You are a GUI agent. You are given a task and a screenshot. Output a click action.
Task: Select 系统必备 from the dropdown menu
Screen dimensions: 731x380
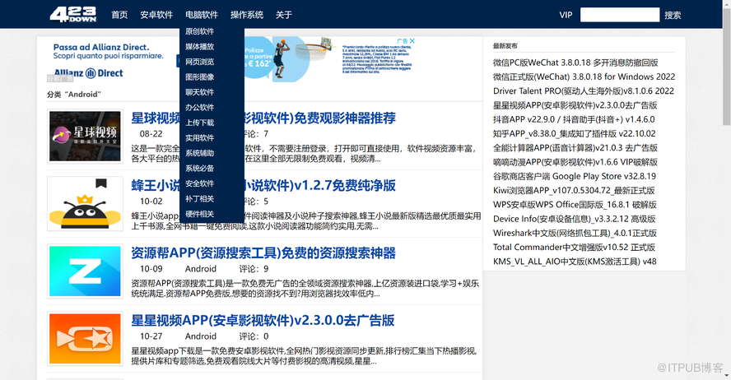[199, 168]
